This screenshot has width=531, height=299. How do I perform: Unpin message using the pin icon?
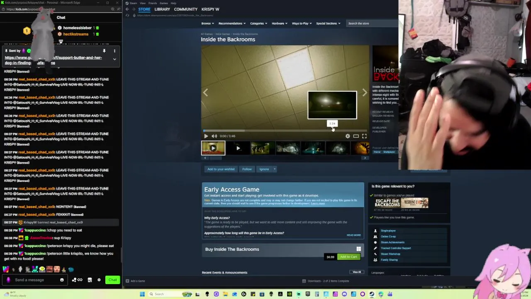[x=104, y=51]
